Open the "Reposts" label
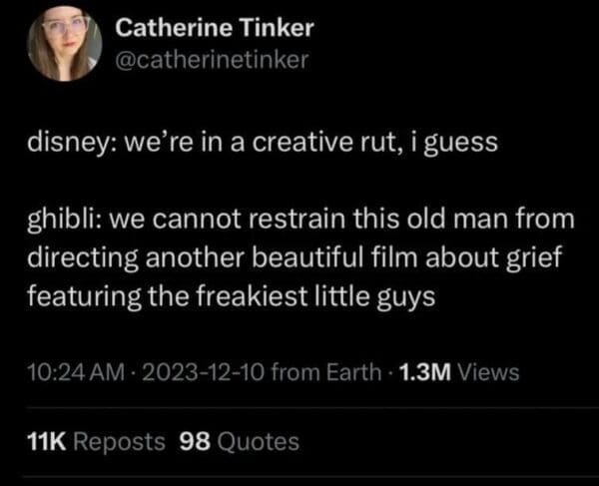The image size is (599, 486). tap(117, 439)
